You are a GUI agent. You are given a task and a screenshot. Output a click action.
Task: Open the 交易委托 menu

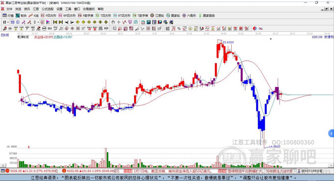(89, 9)
